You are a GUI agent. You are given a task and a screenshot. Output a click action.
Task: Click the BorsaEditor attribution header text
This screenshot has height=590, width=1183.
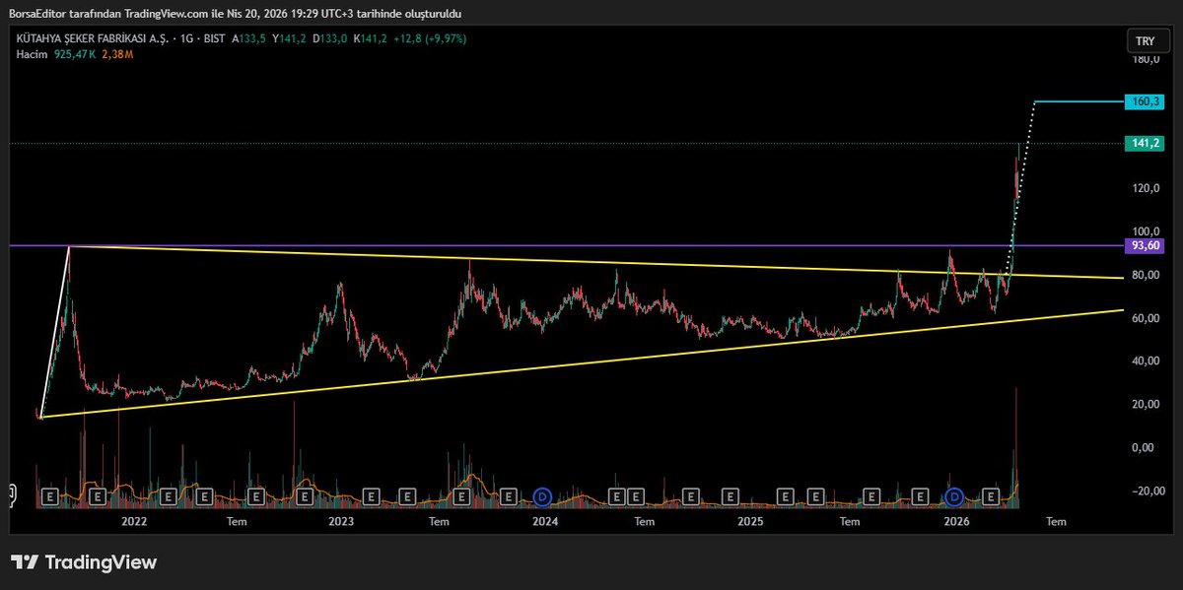pos(236,13)
